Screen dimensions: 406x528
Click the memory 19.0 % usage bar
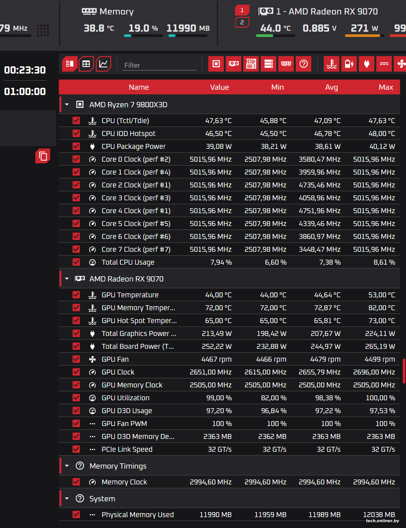[x=143, y=36]
